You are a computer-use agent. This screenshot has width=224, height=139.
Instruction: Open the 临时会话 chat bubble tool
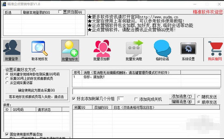162,51
